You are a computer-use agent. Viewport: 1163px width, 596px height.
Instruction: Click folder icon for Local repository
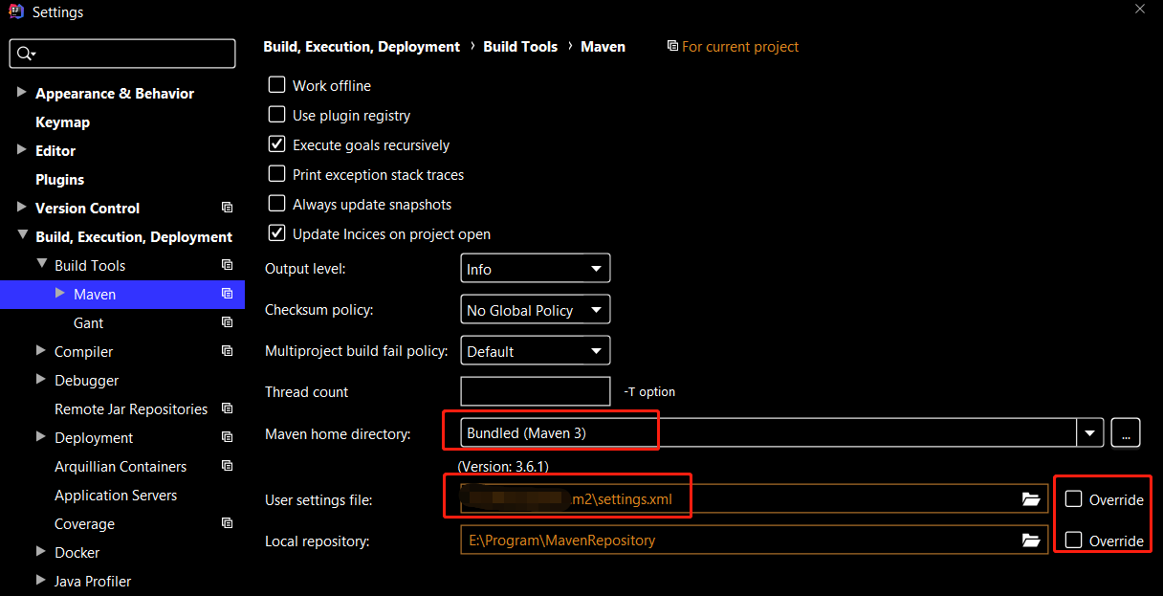pos(1030,541)
